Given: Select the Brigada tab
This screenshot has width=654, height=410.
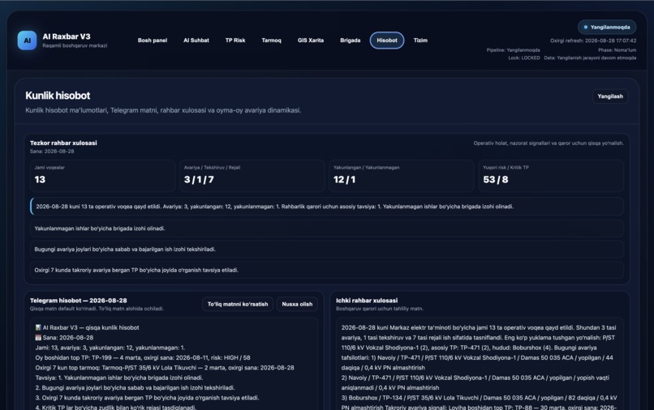Looking at the screenshot, I should click(351, 41).
